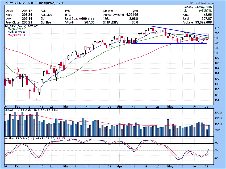The image size is (226, 169).
Task: Click the 'NYSE' exchange label
Action: tap(60, 3)
